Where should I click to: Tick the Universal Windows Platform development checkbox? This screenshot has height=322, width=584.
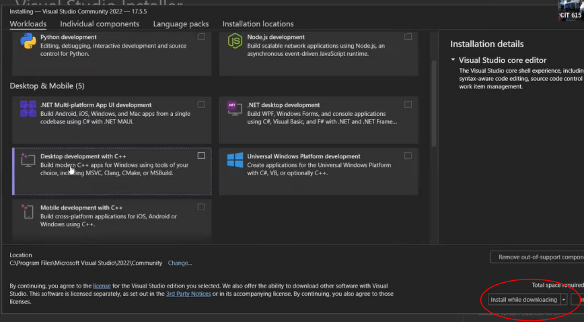pyautogui.click(x=408, y=156)
